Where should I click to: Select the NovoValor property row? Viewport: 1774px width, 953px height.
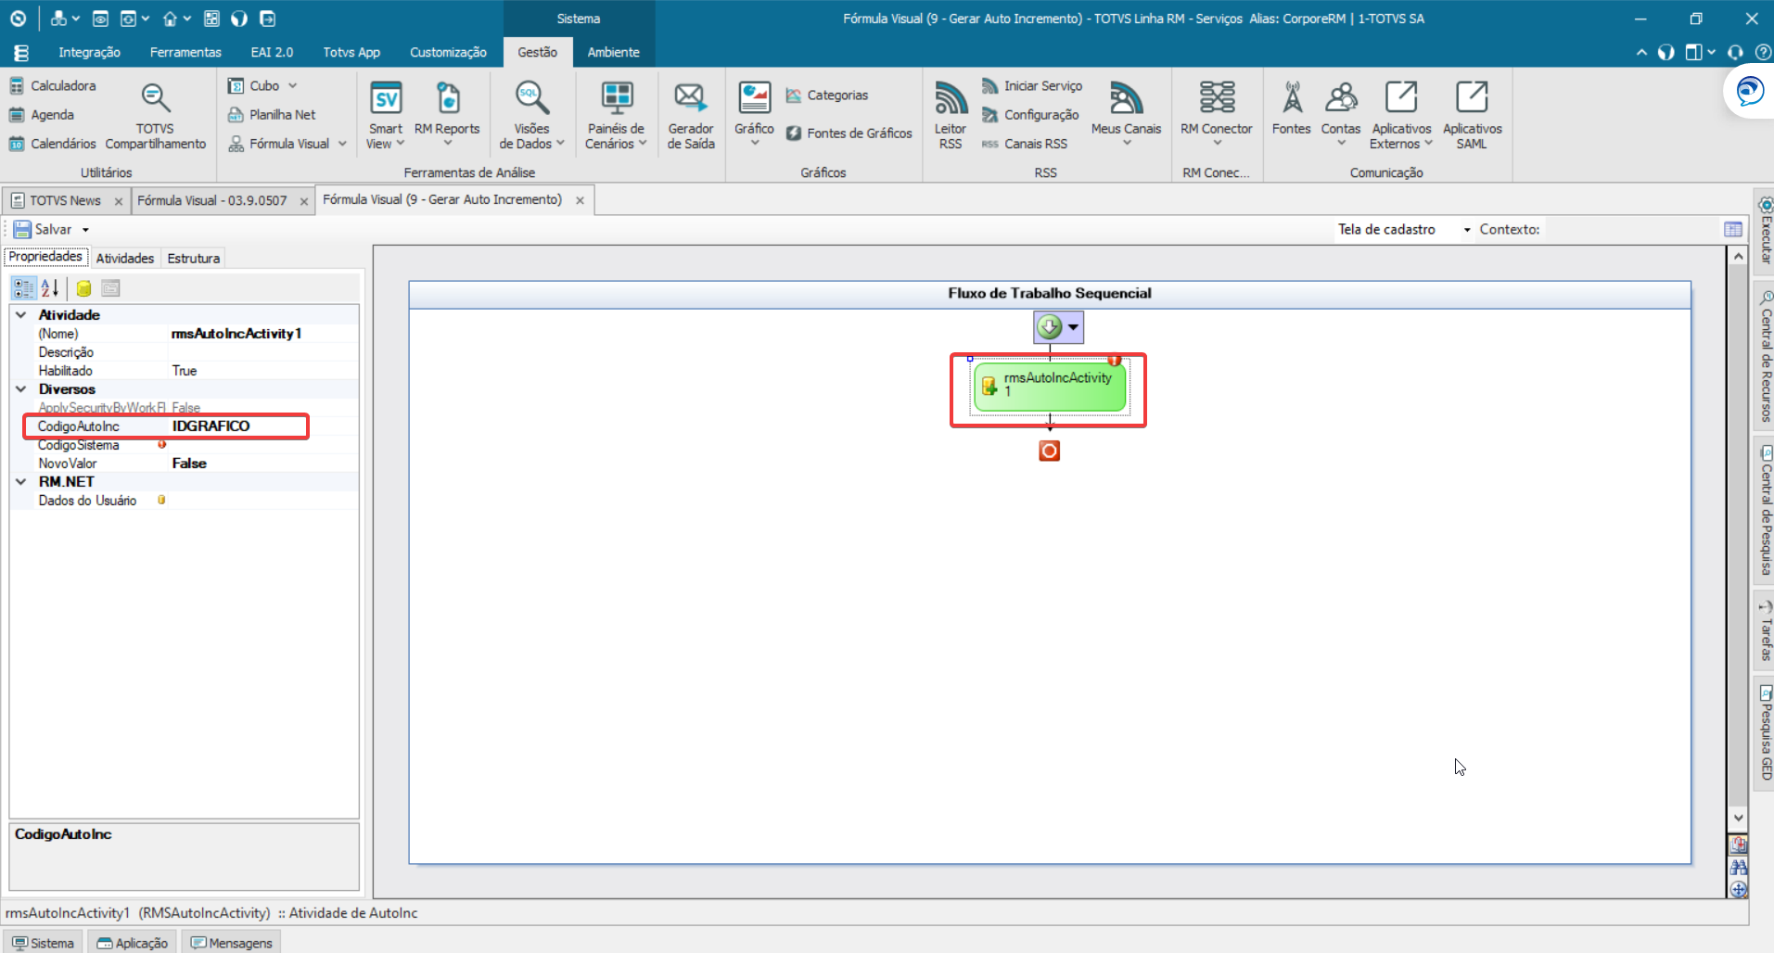[184, 464]
